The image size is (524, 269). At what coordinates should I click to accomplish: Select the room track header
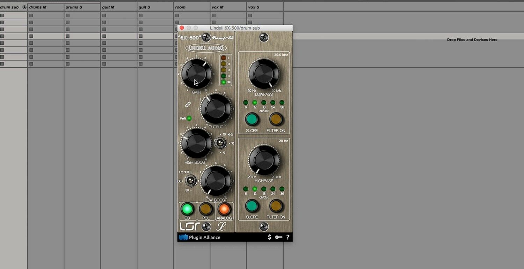(x=192, y=7)
